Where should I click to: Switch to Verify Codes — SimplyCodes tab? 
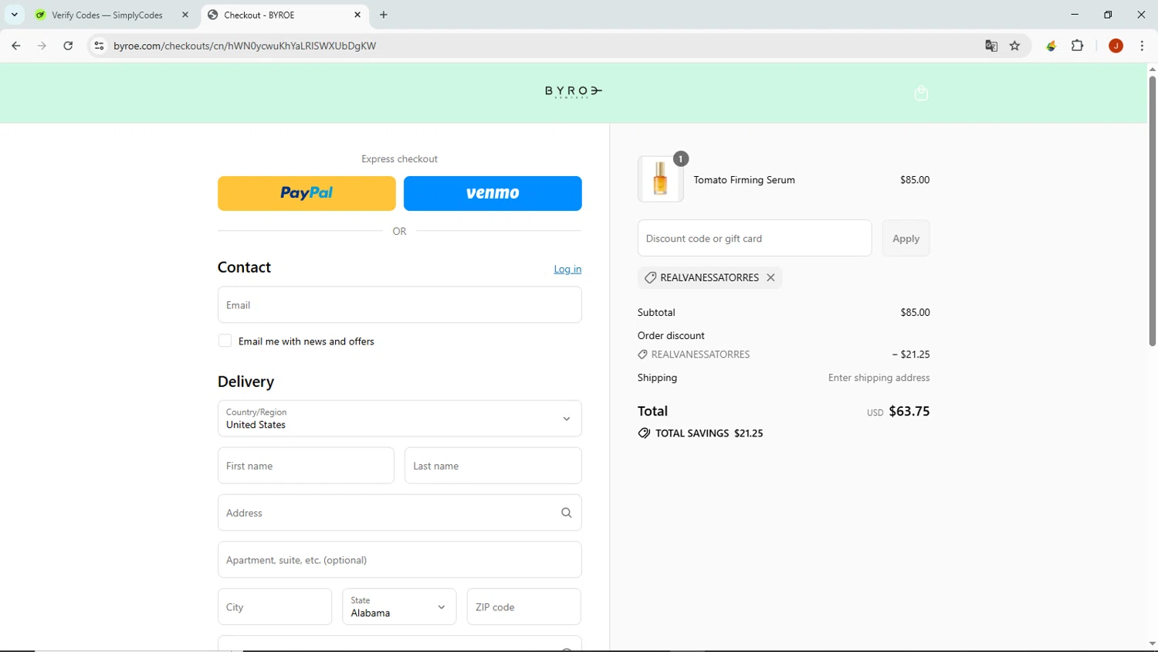point(107,15)
